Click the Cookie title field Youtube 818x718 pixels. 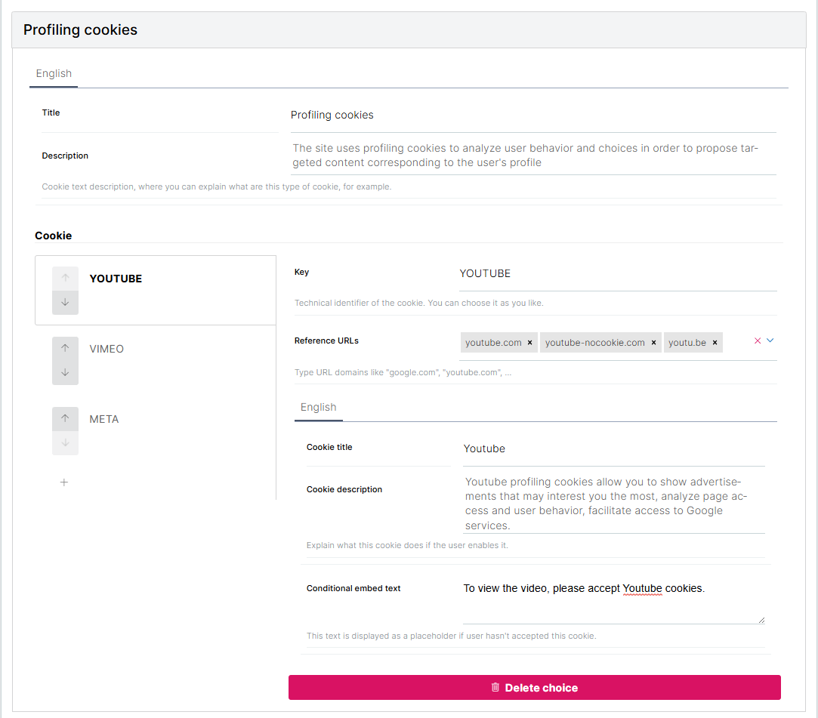tap(613, 448)
